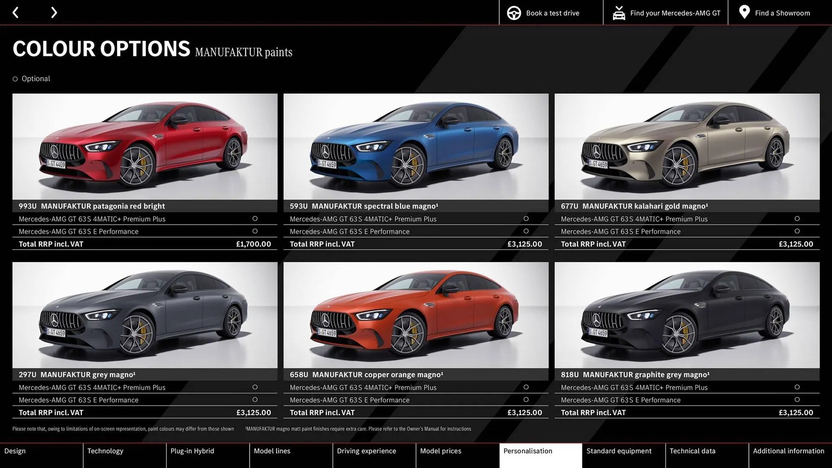Select the Optional indicator for GT 63S Premium Plus in patagonia red

(255, 218)
